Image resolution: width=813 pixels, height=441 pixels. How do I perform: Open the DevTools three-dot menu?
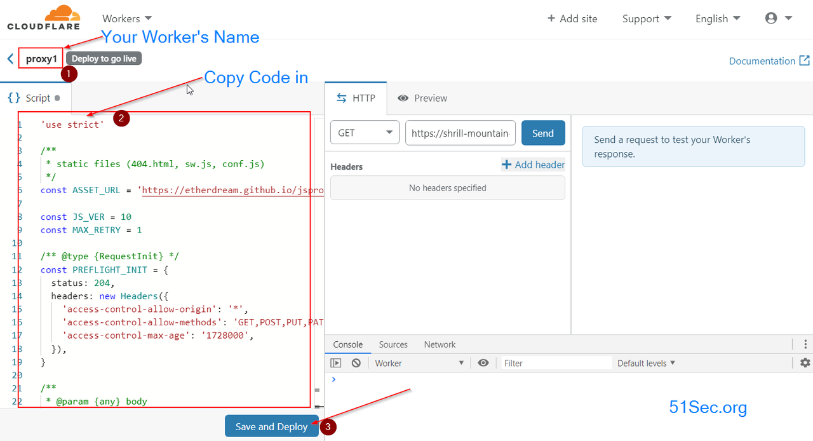[x=805, y=344]
